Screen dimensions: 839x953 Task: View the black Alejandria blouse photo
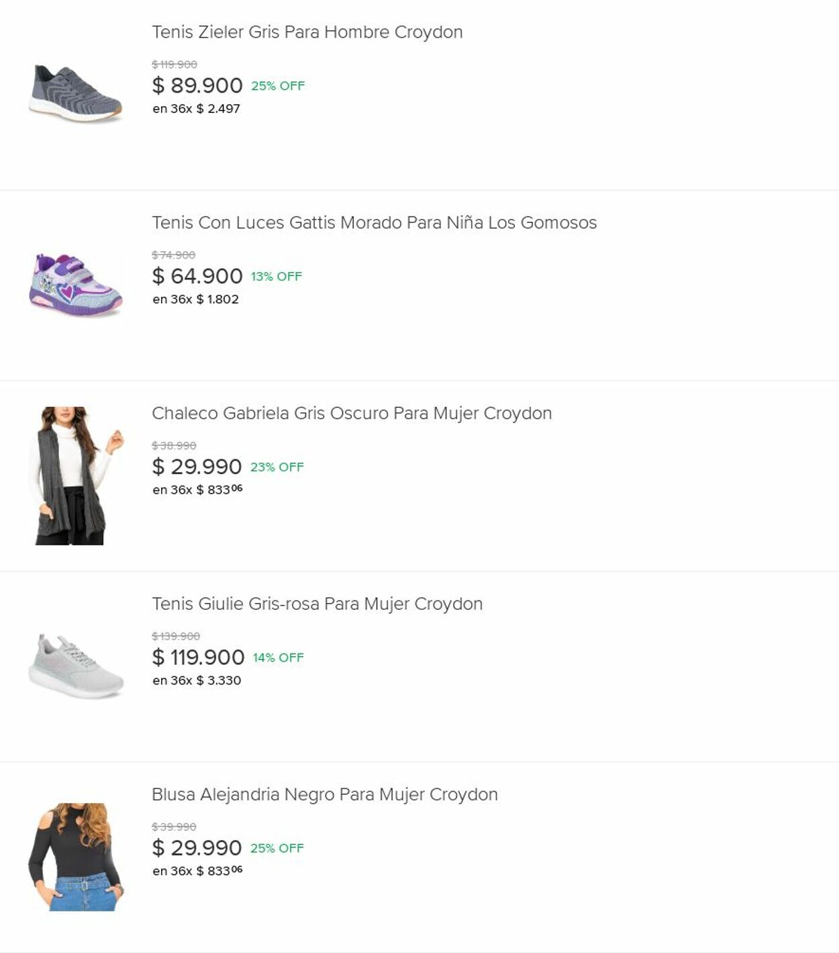pyautogui.click(x=76, y=856)
